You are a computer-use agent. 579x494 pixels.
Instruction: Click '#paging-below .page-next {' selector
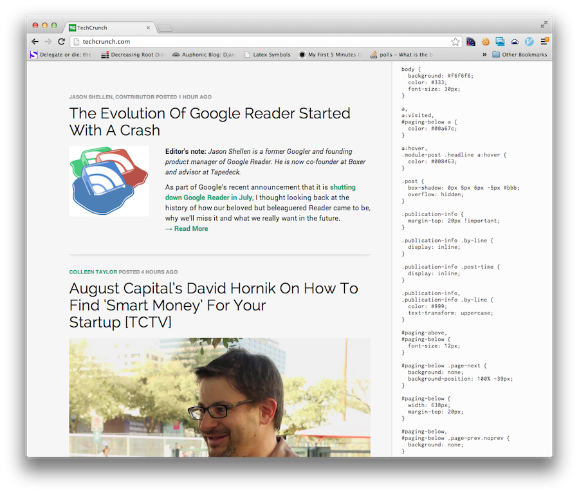point(444,366)
